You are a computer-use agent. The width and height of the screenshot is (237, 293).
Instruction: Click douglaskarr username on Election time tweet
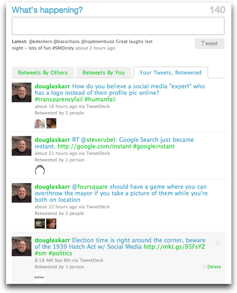click(x=52, y=240)
